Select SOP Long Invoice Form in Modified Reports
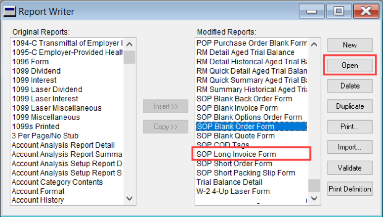Screen dimensions: 383x217 [236, 155]
